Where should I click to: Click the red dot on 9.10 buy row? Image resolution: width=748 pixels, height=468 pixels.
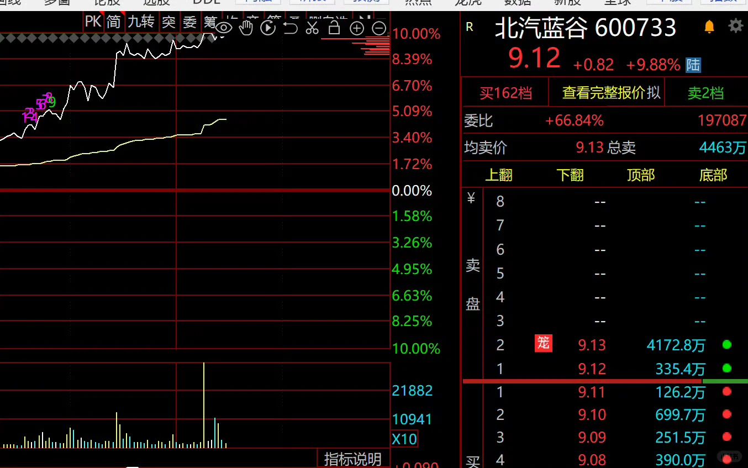727,414
